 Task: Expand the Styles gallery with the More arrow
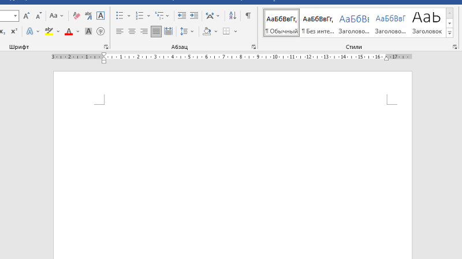tap(450, 33)
